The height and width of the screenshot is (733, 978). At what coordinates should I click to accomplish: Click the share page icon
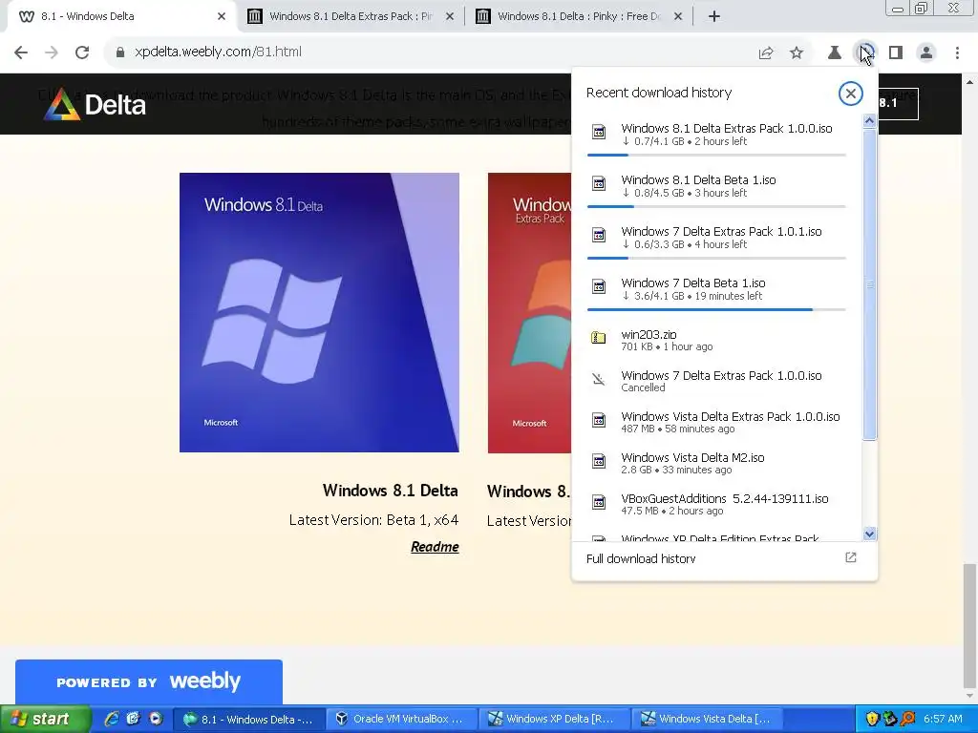point(766,53)
